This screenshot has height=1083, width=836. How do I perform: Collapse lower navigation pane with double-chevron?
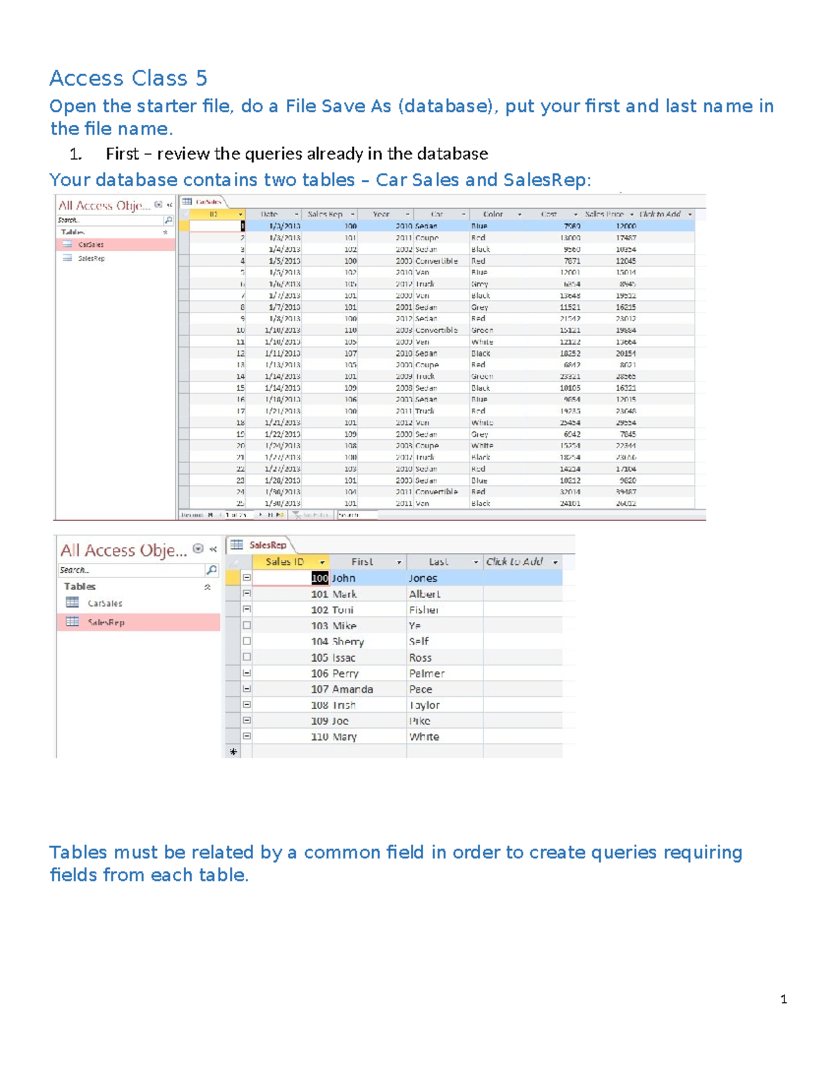coord(213,550)
